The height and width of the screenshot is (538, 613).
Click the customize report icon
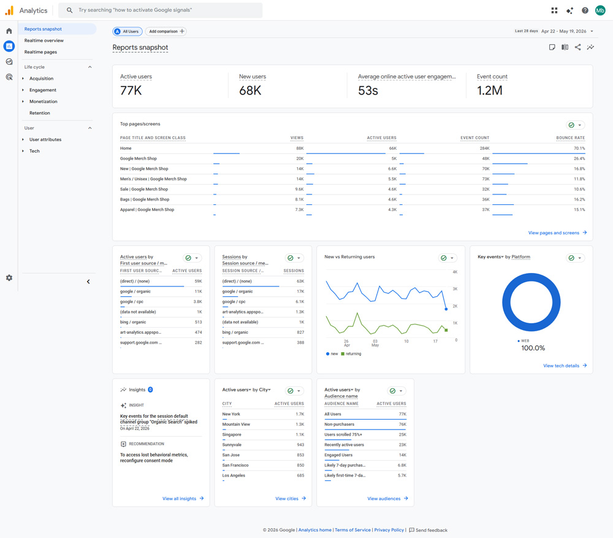coord(552,47)
